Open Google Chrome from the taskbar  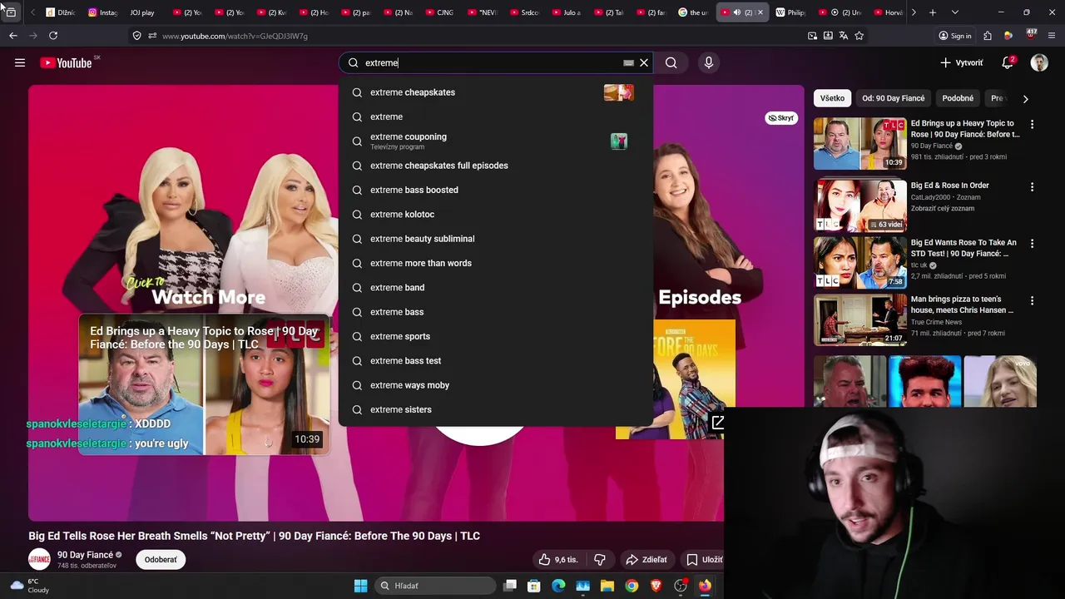coord(632,586)
